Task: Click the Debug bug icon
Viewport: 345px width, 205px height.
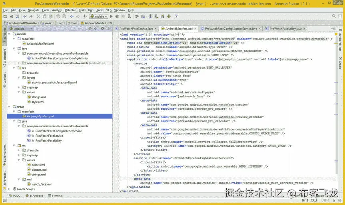Action: click(117, 16)
